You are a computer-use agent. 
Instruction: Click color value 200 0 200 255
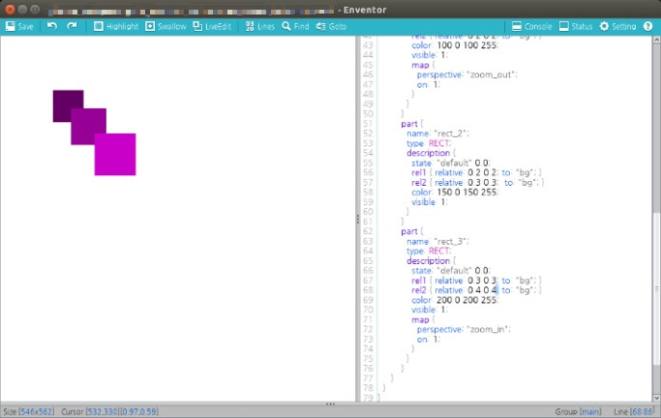click(466, 300)
